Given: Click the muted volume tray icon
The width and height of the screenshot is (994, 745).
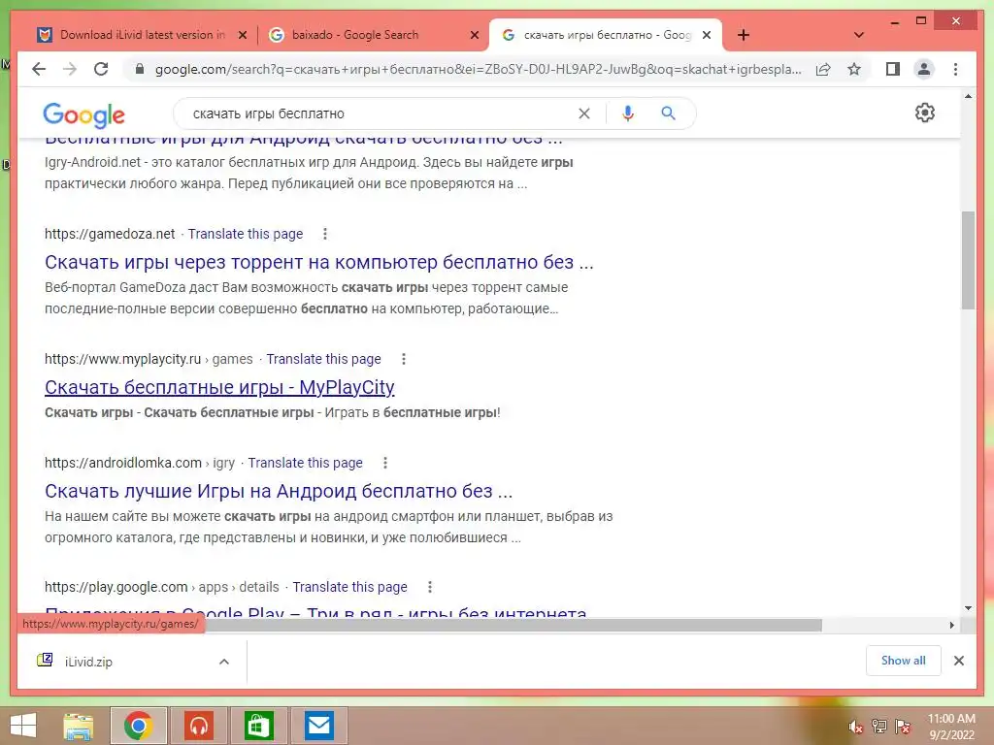Looking at the screenshot, I should pos(855,727).
